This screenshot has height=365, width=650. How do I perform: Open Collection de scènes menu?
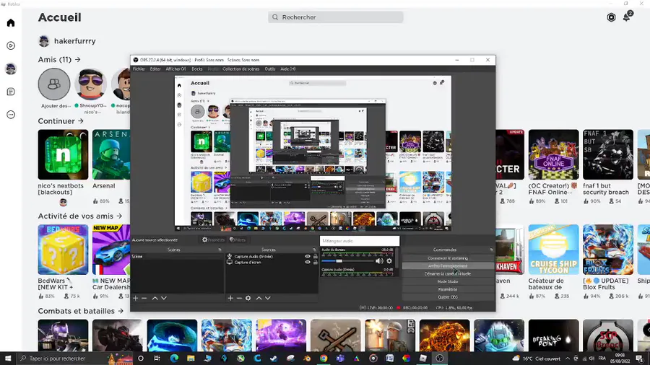240,69
